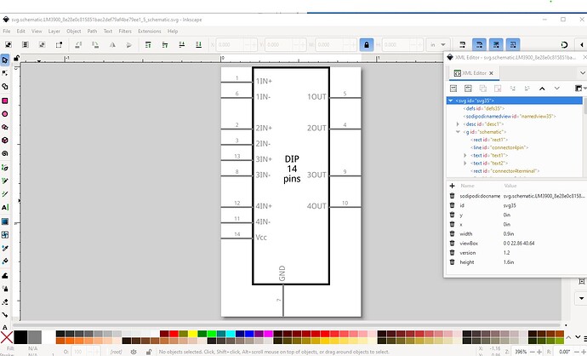Select the Spiral tool
The height and width of the screenshot is (356, 587).
[5, 153]
